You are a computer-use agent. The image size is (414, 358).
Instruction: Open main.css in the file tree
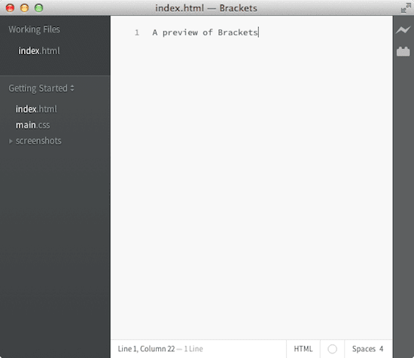(x=32, y=125)
